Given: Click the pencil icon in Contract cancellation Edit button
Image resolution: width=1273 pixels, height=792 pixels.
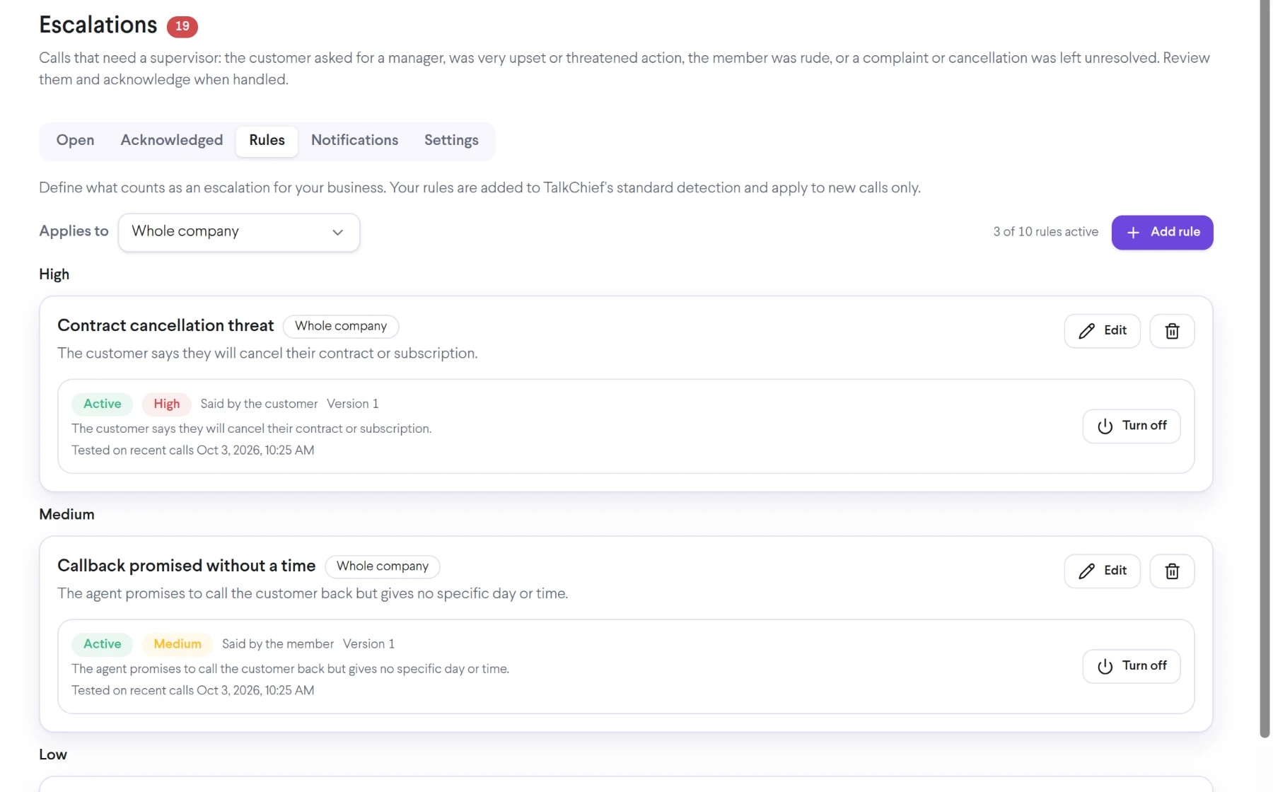Looking at the screenshot, I should click(x=1086, y=331).
